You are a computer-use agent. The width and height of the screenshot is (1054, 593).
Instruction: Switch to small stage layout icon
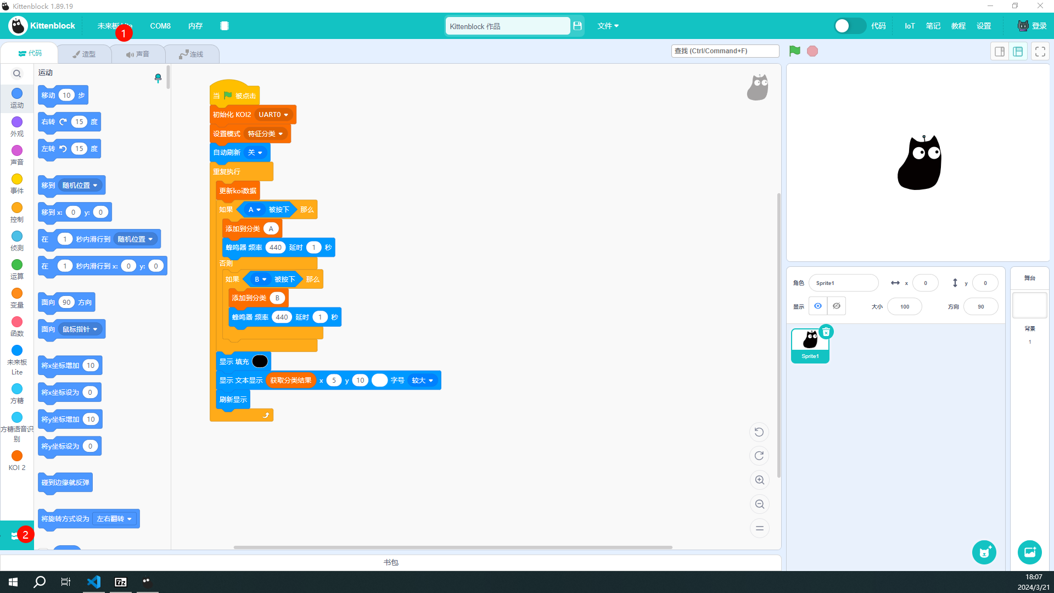point(1000,51)
